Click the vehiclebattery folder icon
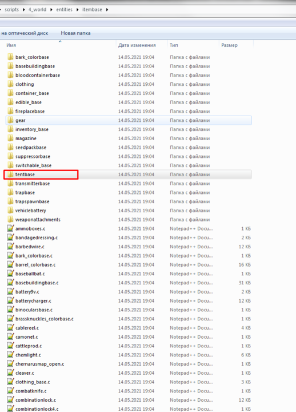The height and width of the screenshot is (412, 296). (x=10, y=211)
